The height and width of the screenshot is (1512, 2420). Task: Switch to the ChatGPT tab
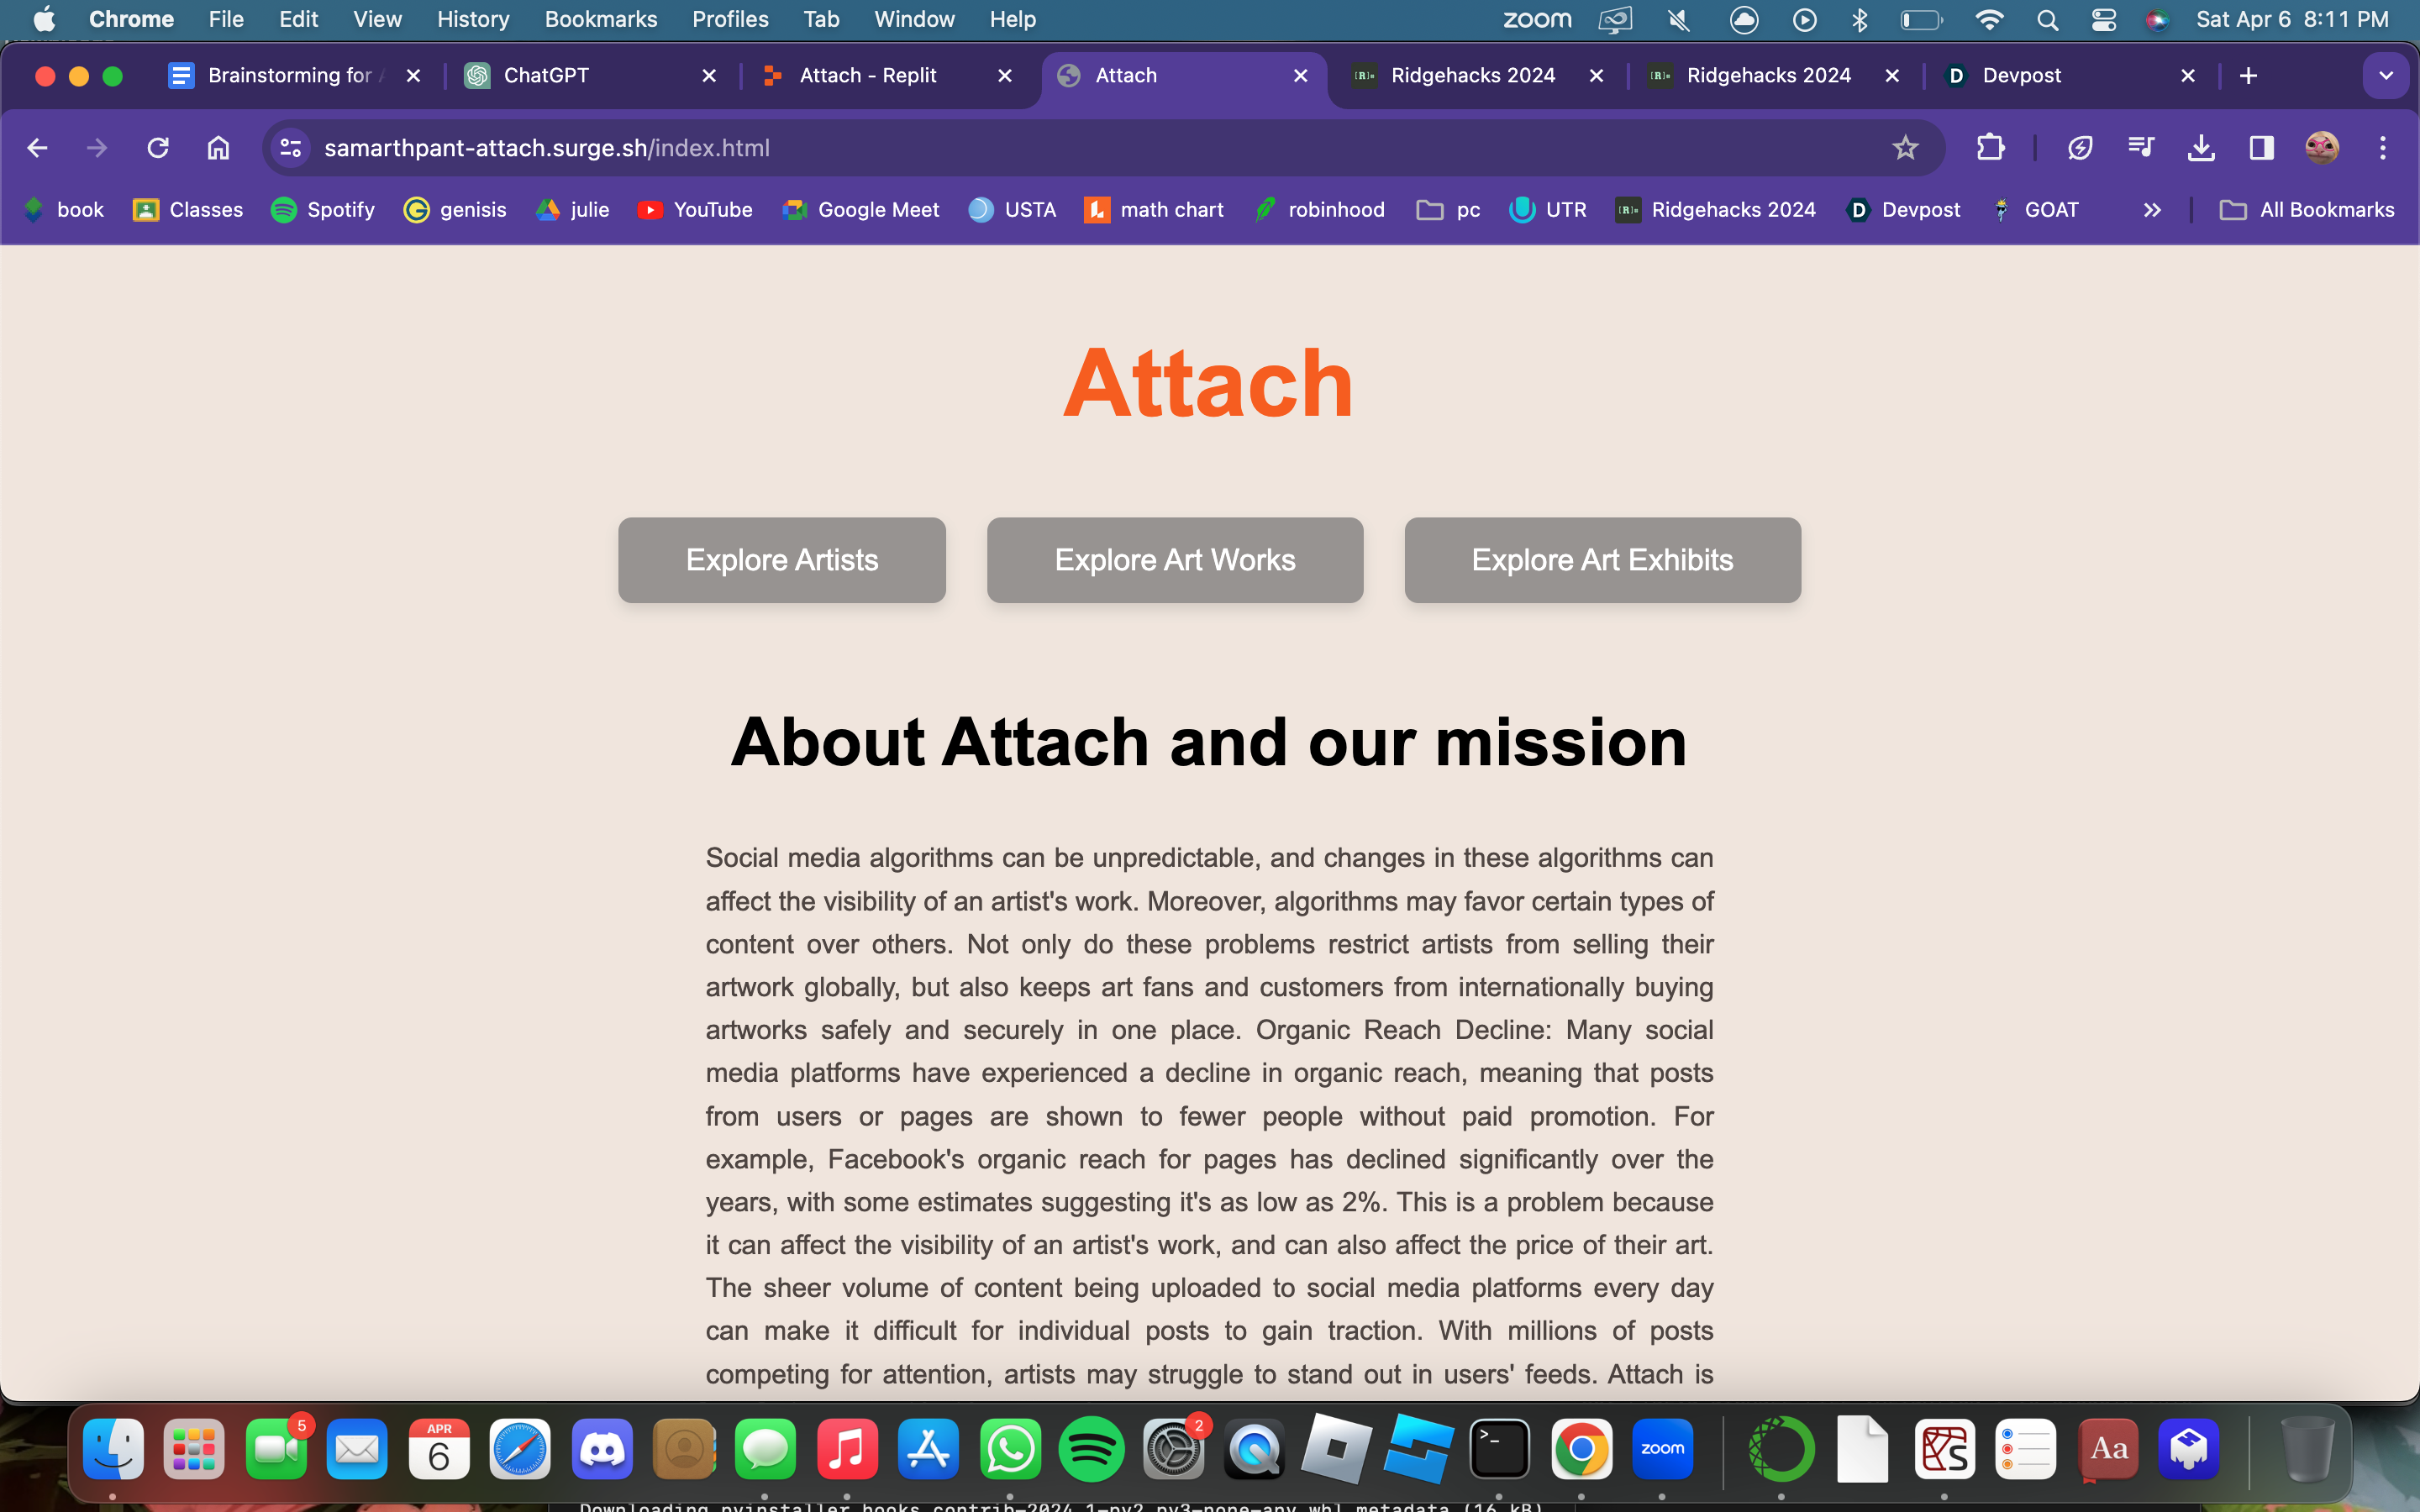tap(546, 76)
